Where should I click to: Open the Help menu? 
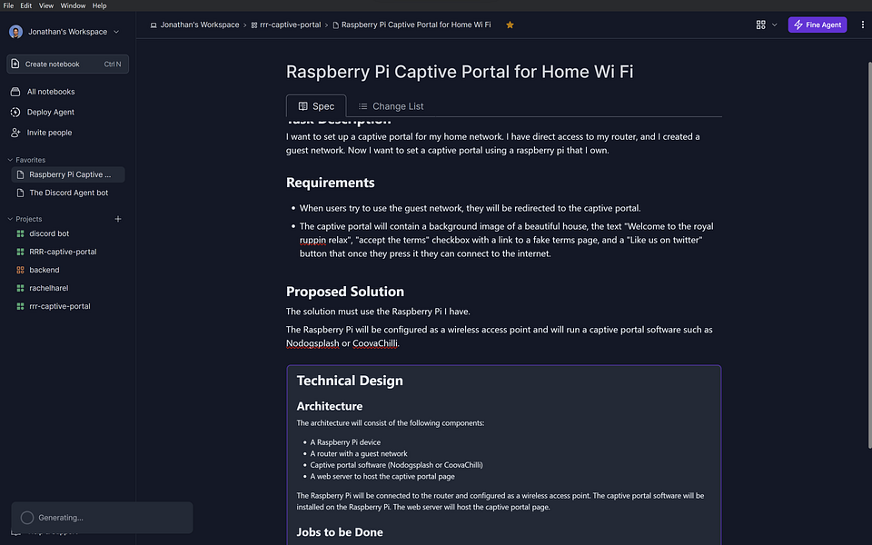pyautogui.click(x=100, y=5)
